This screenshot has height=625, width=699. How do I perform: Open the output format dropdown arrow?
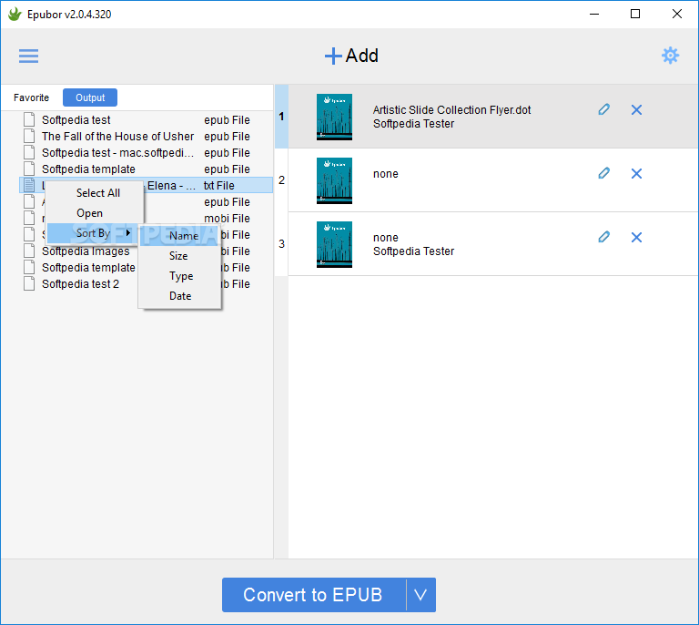[x=420, y=595]
